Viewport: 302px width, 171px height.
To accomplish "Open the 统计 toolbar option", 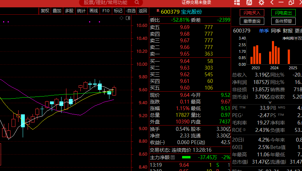I will tap(81, 11).
